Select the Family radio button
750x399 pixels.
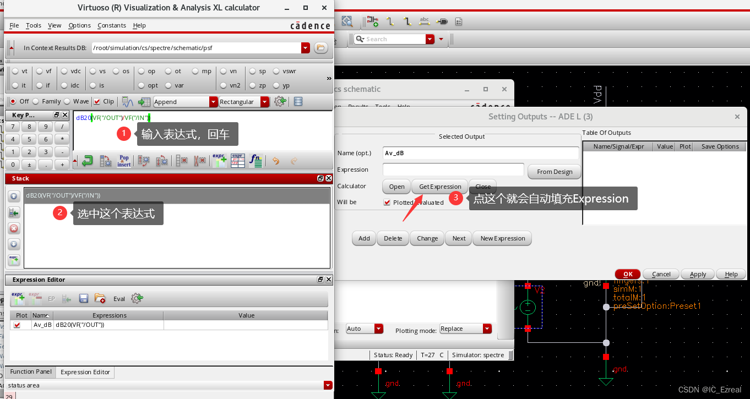[x=36, y=101]
